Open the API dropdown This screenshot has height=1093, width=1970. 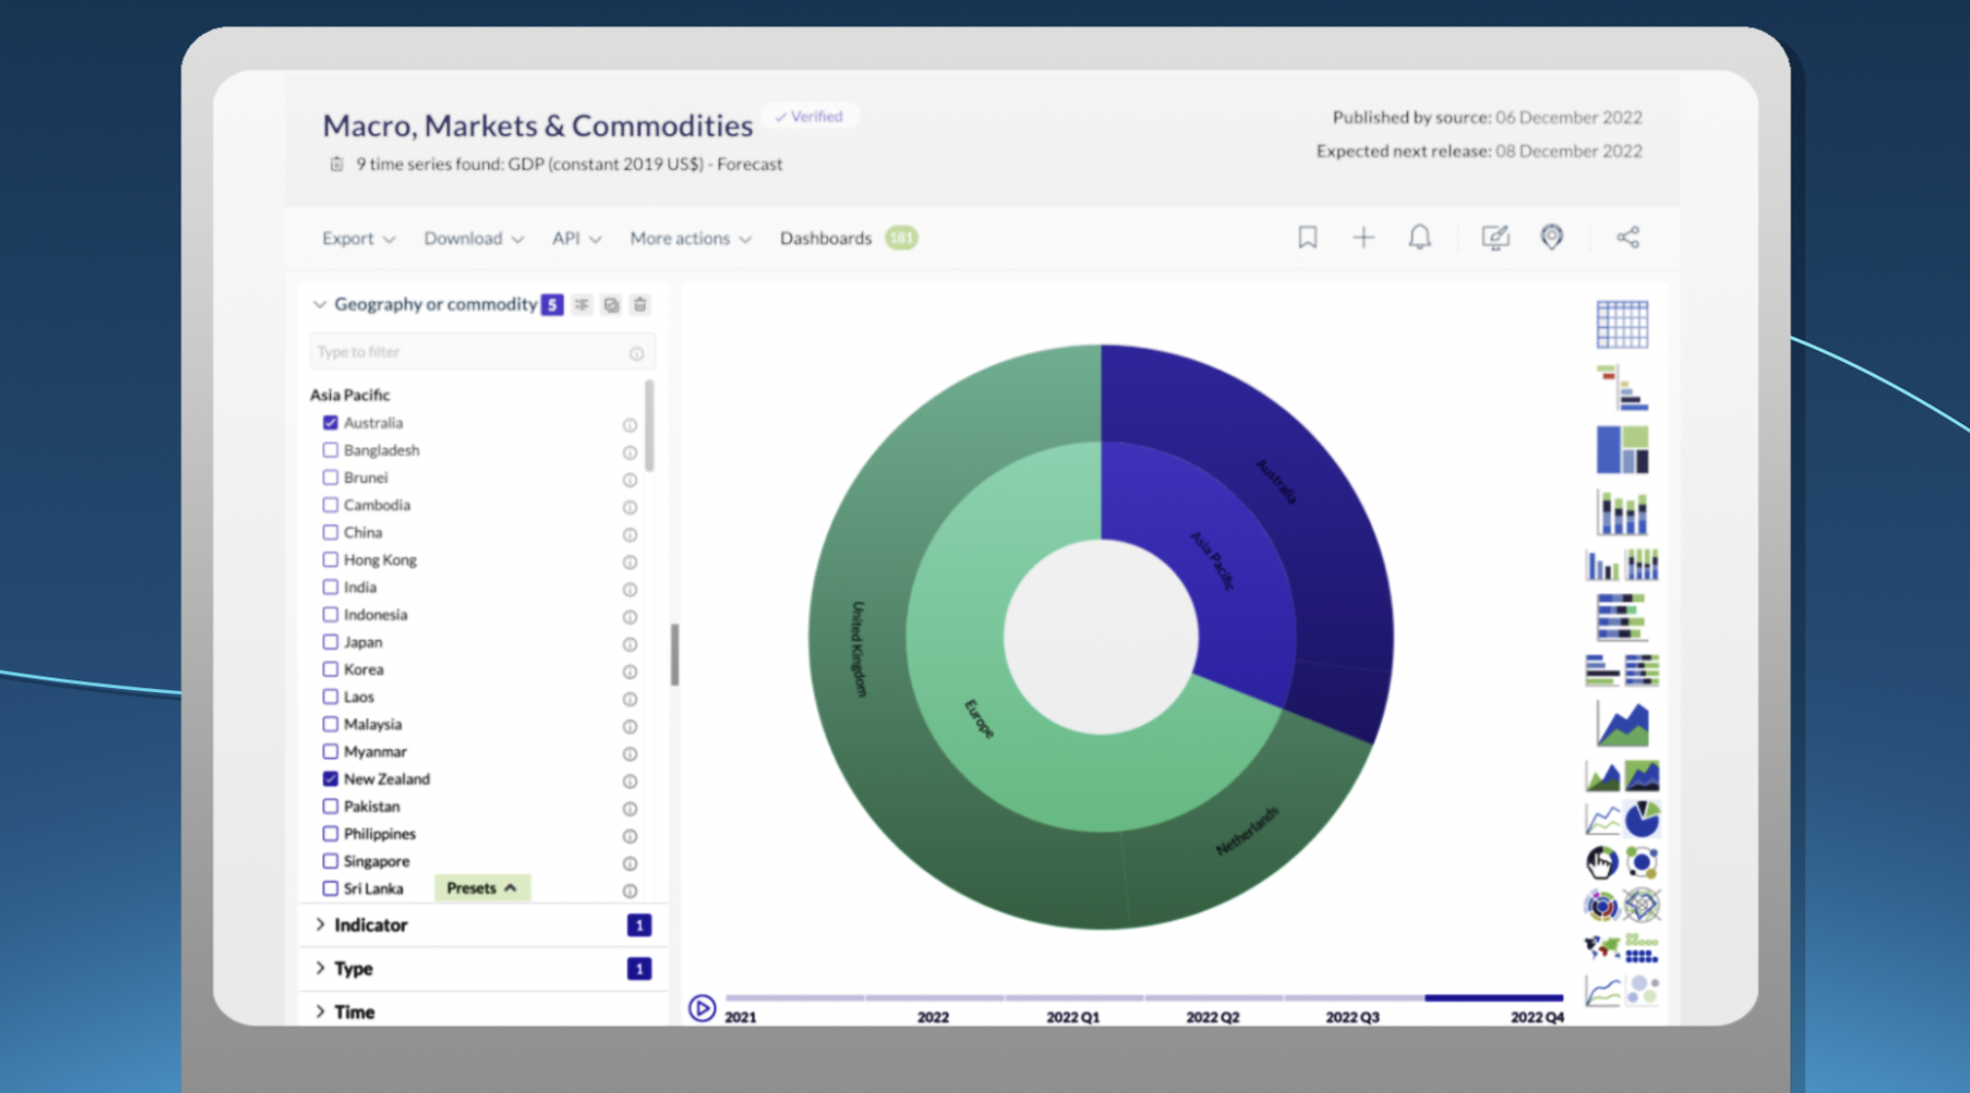point(576,238)
